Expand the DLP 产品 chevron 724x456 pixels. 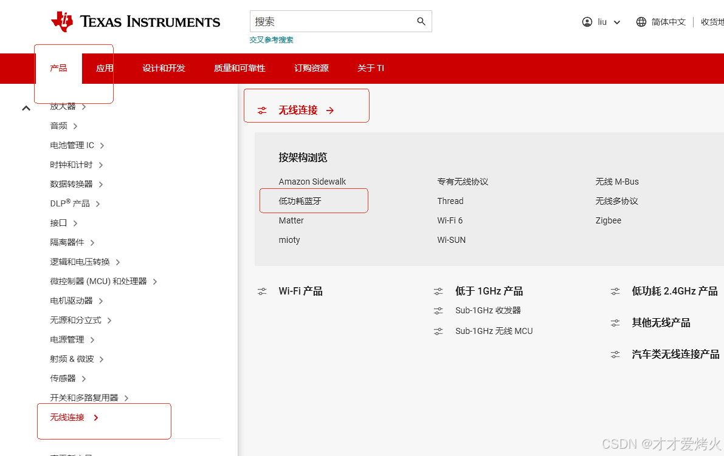point(98,204)
